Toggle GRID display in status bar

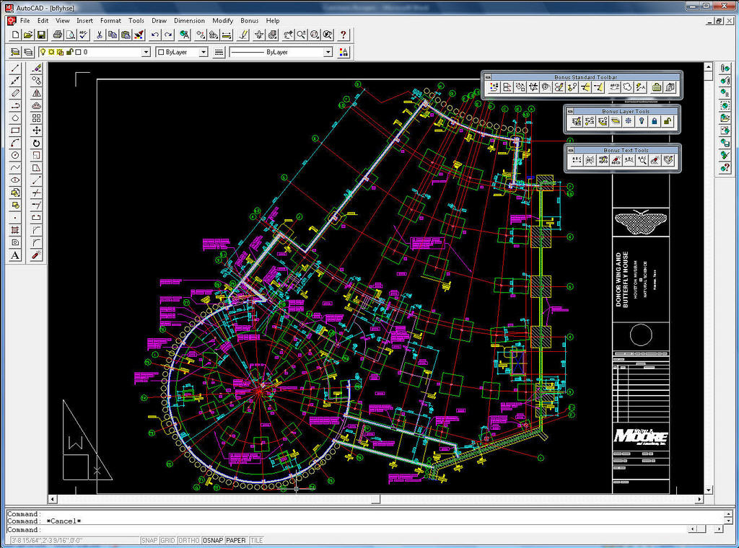[167, 541]
